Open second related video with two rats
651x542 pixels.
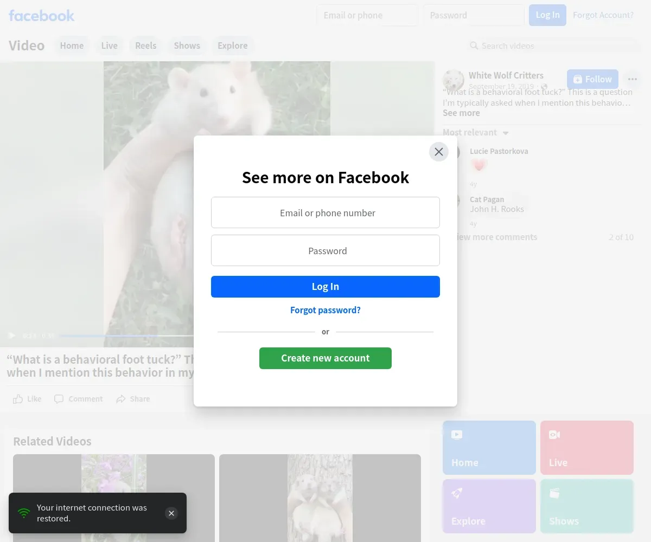320,498
